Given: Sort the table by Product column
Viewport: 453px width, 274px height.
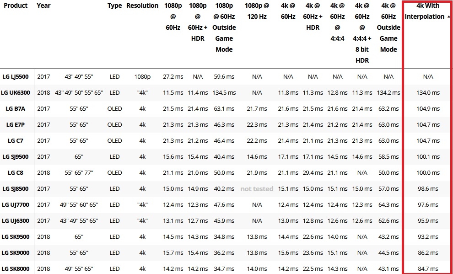Looking at the screenshot, I should [x=16, y=5].
